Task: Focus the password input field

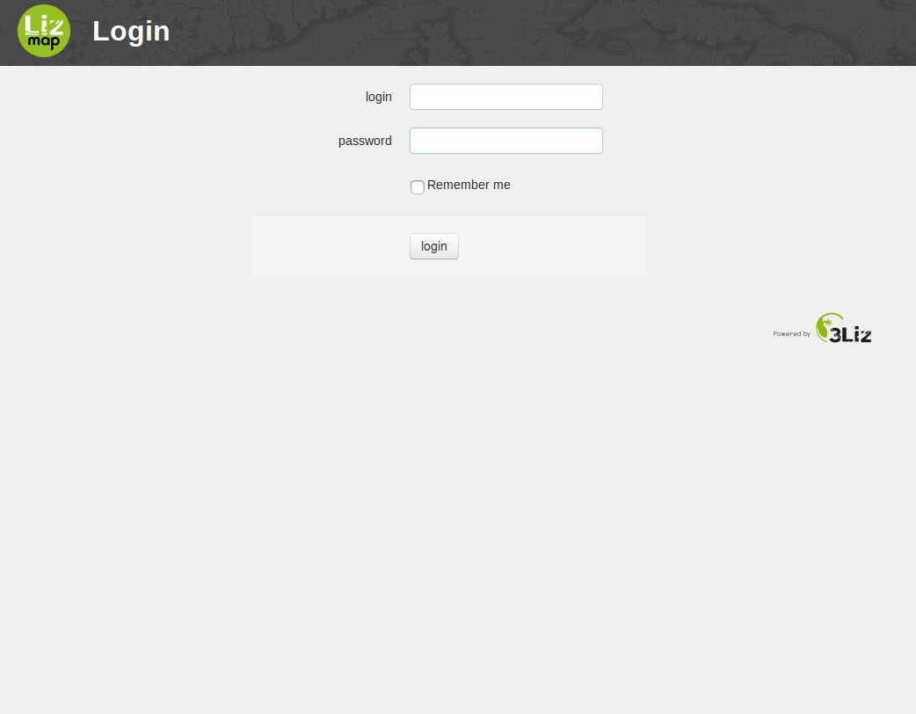Action: [x=505, y=141]
